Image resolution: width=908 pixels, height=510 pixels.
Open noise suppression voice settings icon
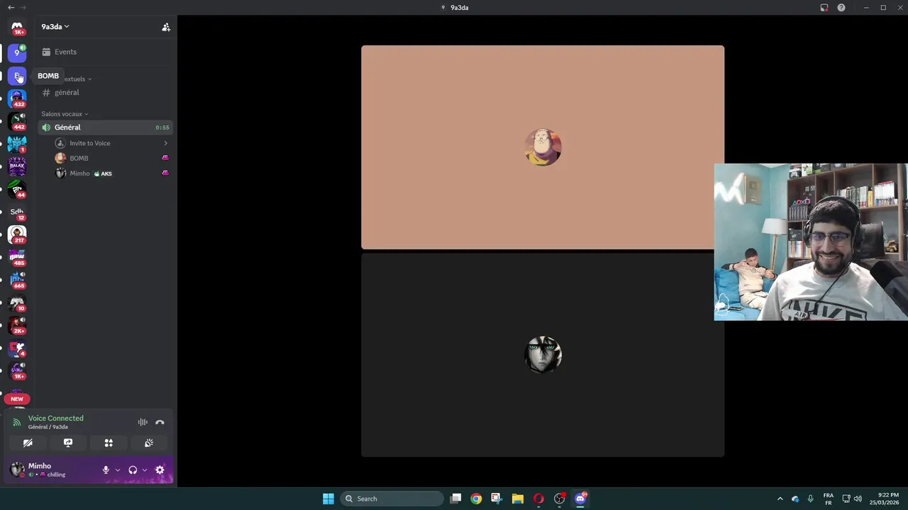(143, 422)
